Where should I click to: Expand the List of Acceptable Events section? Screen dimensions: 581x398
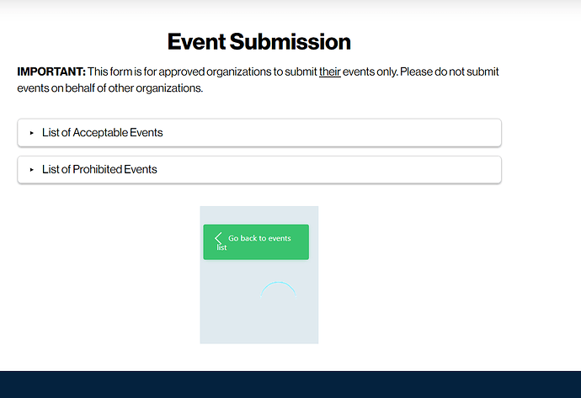click(259, 133)
